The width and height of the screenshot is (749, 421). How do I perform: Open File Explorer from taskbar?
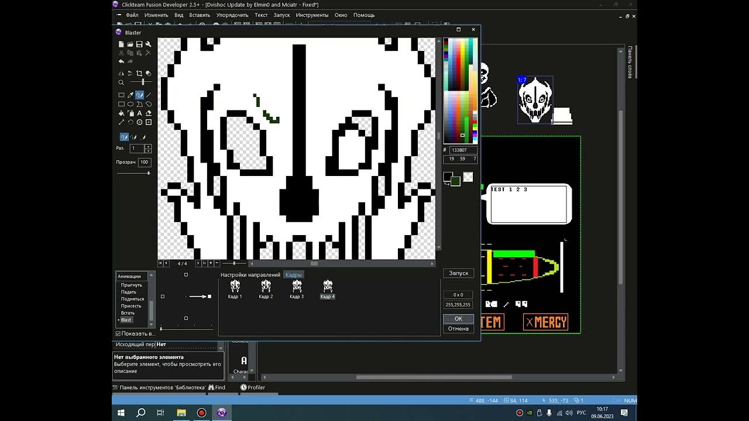point(181,413)
